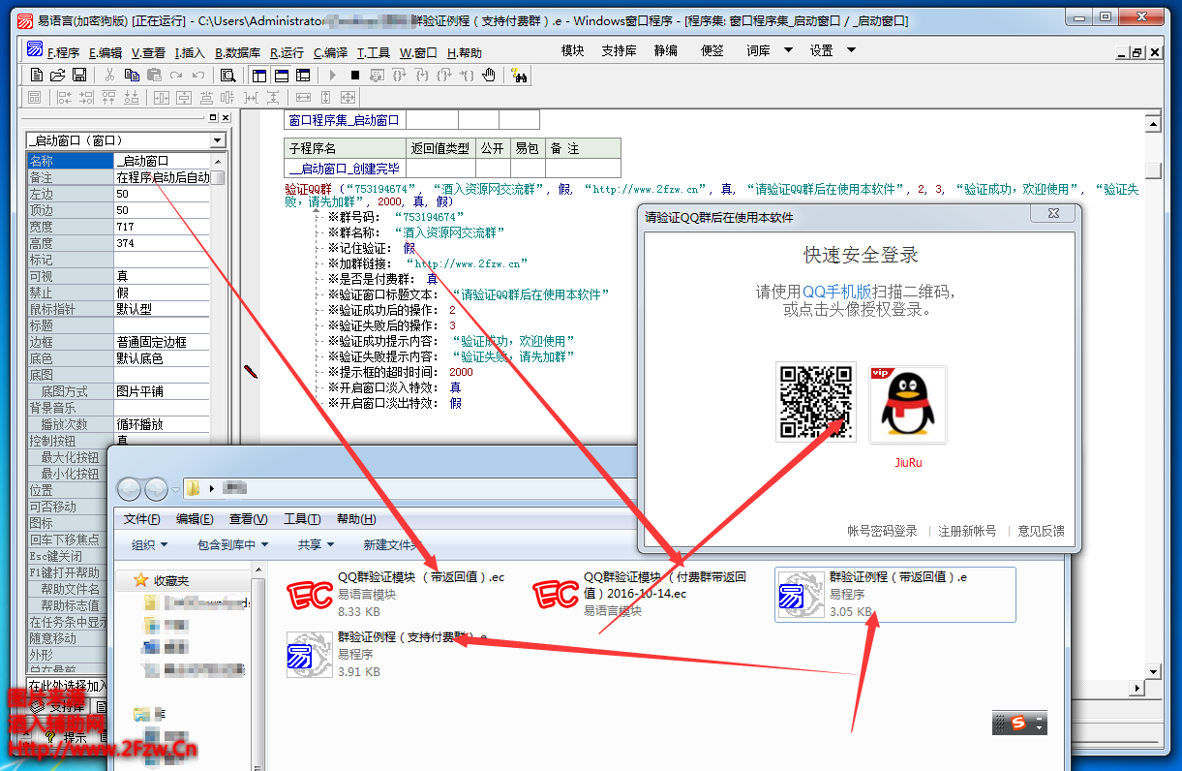1182x771 pixels.
Task: Open the Explorer recent locations dropdown arrow
Action: (175, 488)
